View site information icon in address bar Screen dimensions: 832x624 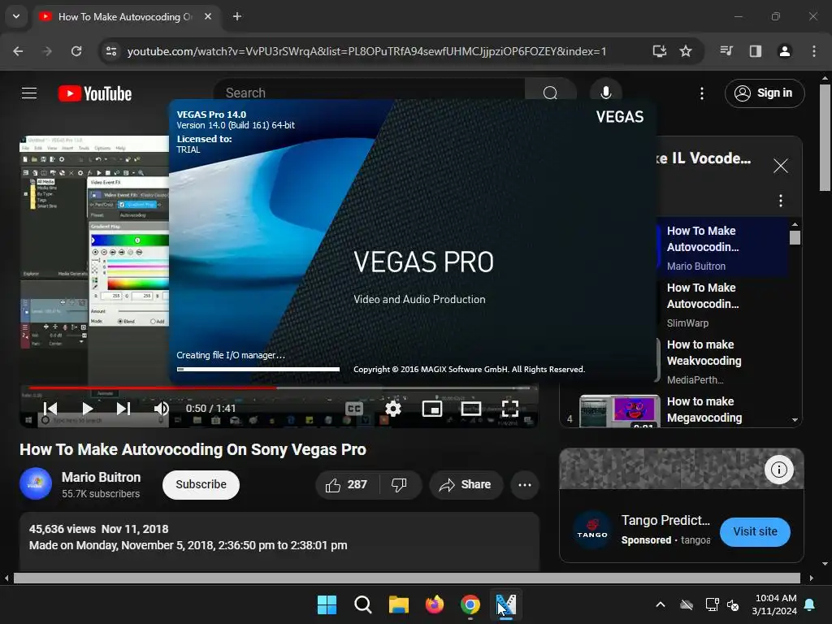(111, 51)
